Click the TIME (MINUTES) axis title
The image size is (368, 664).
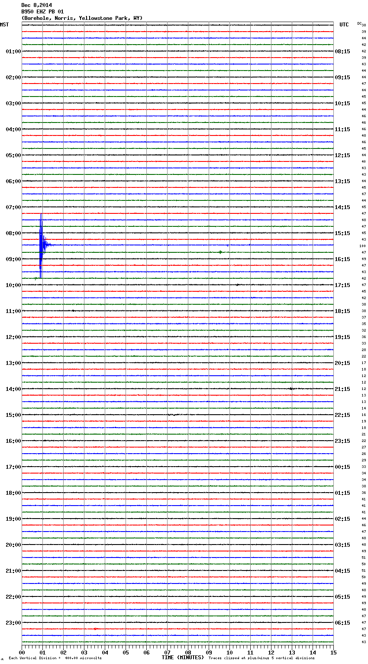click(183, 658)
